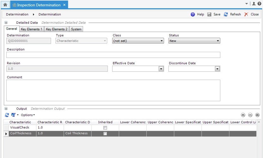Refresh the Output grid with the refresh icon
The height and width of the screenshot is (158, 263).
[7, 115]
